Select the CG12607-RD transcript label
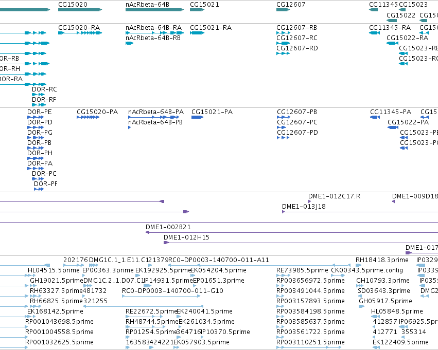 point(297,48)
